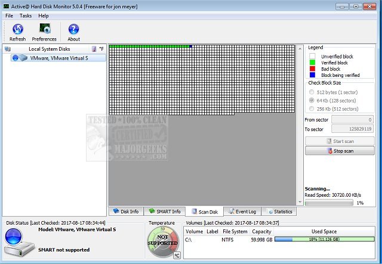This screenshot has height=264, width=382.
Task: Click the Statistics tab icon
Action: 270,212
